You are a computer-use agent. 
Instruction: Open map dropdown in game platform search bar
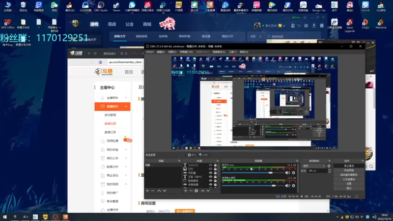tap(255, 36)
